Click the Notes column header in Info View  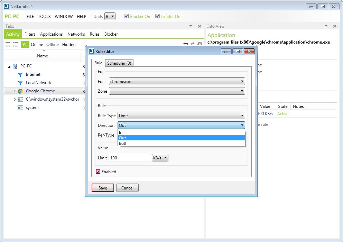(x=298, y=106)
